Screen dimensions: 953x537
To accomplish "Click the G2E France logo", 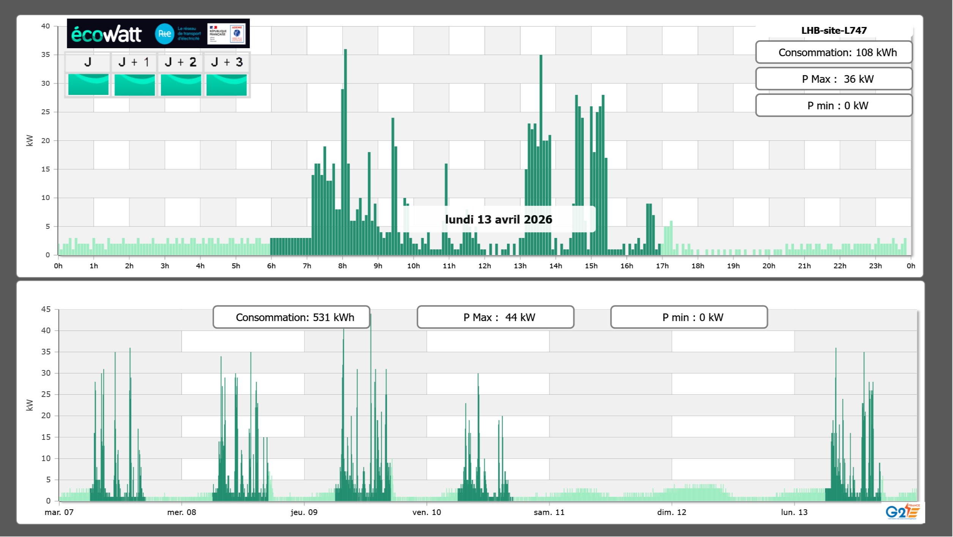I will (x=903, y=512).
